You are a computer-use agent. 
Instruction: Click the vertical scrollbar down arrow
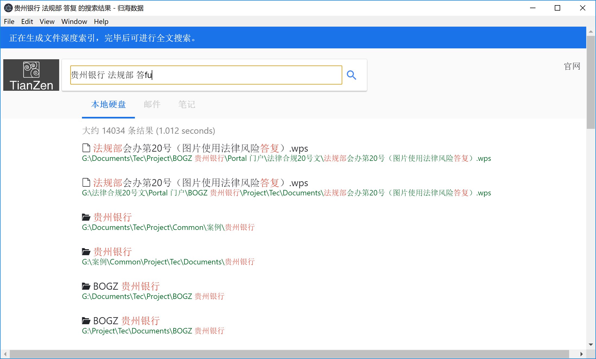(x=591, y=345)
